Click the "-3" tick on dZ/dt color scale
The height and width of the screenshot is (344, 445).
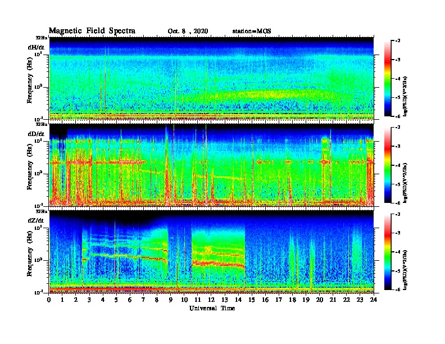(398, 233)
